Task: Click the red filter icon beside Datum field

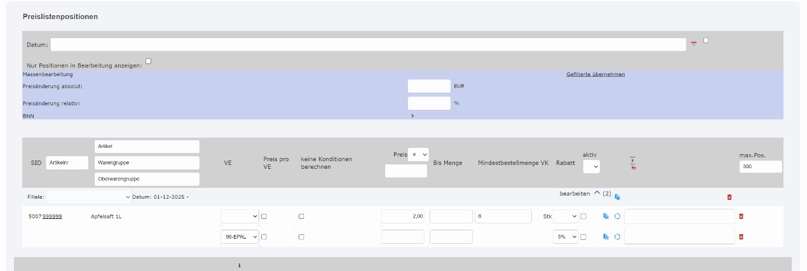Action: click(693, 44)
